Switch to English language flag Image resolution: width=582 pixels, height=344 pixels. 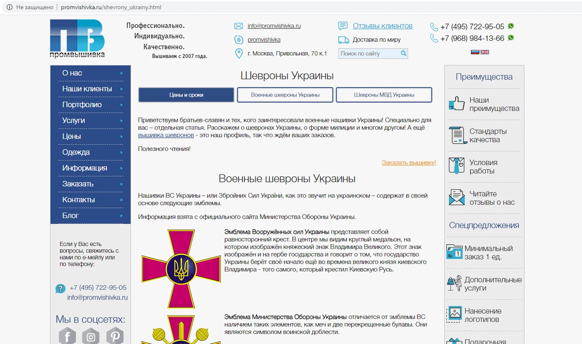point(485,52)
